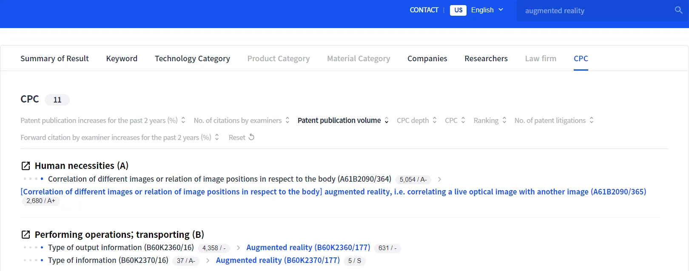
Task: Sort by CPC depth arrows
Action: click(434, 120)
